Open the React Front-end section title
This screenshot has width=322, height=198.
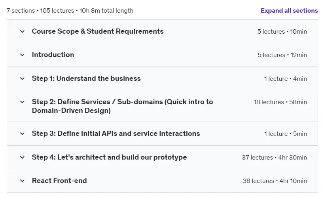point(59,181)
